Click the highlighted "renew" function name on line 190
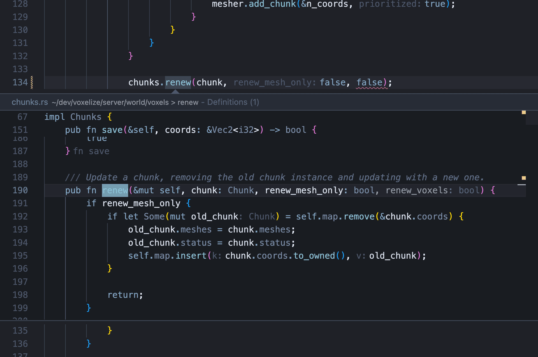 [115, 190]
